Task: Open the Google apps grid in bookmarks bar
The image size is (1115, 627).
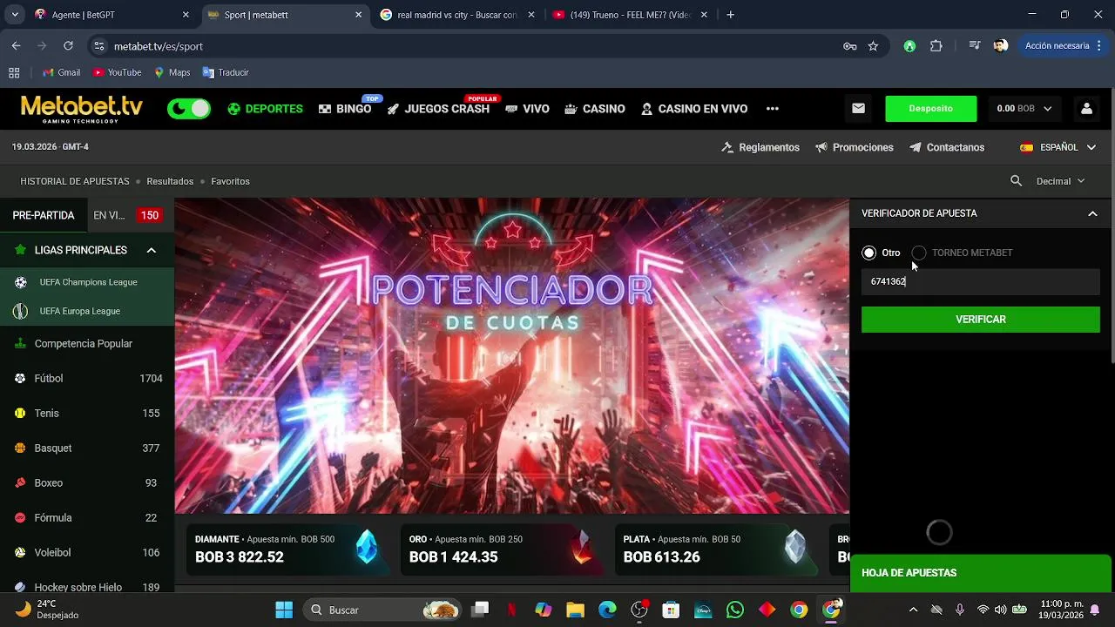Action: (14, 72)
